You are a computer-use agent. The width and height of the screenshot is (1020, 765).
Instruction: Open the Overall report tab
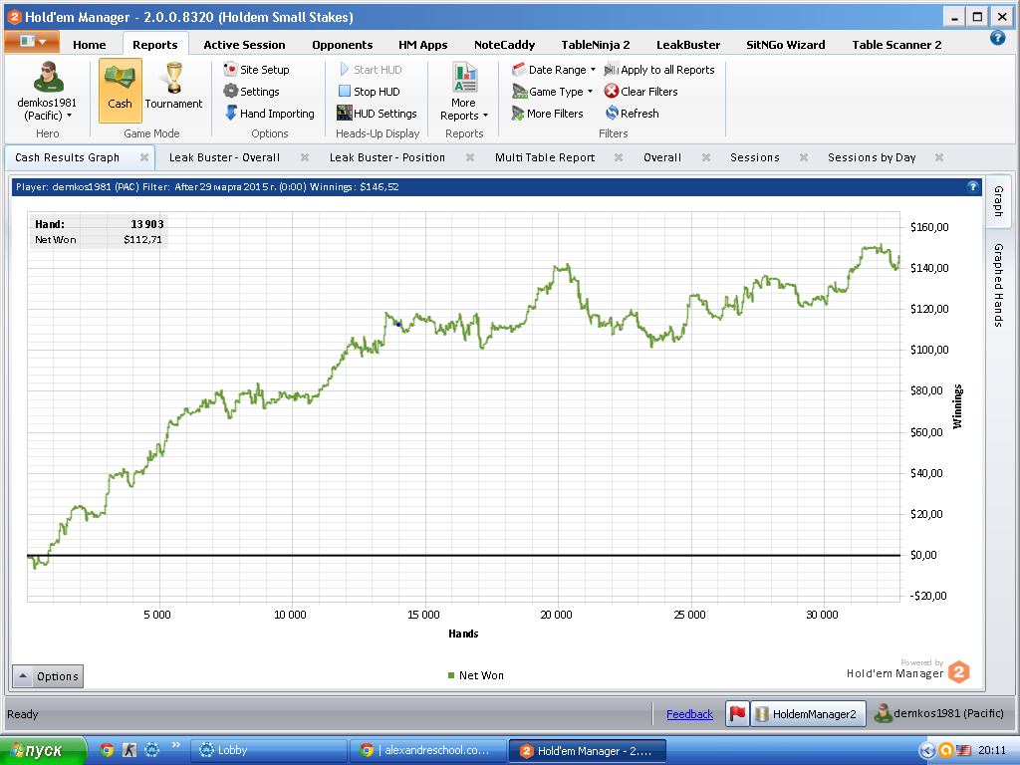click(662, 157)
